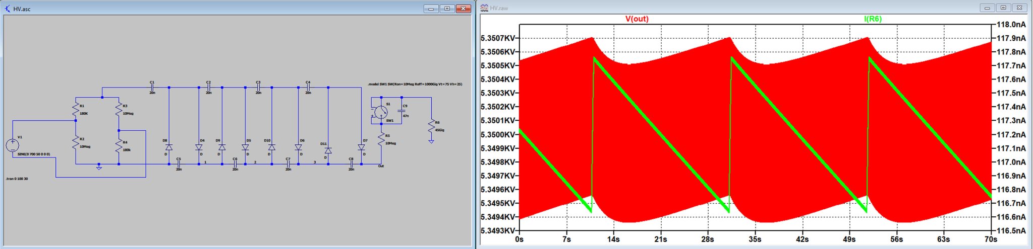Select capacitor C7 symbol
The height and width of the screenshot is (249, 1033).
pos(288,164)
